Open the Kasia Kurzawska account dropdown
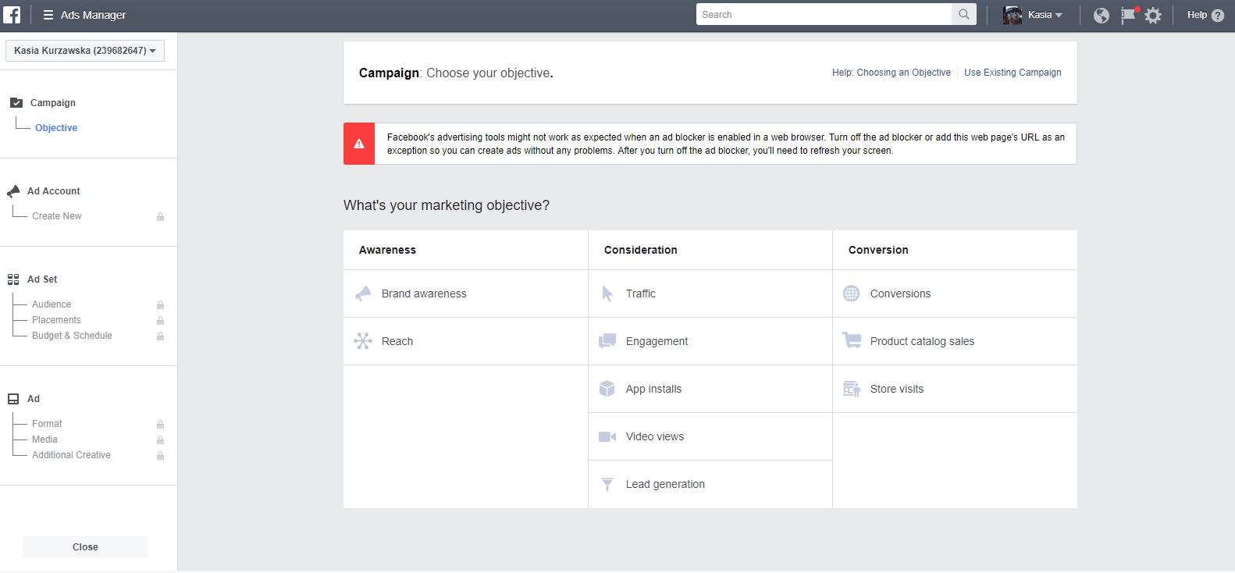Screen dimensions: 1235x573 click(85, 51)
